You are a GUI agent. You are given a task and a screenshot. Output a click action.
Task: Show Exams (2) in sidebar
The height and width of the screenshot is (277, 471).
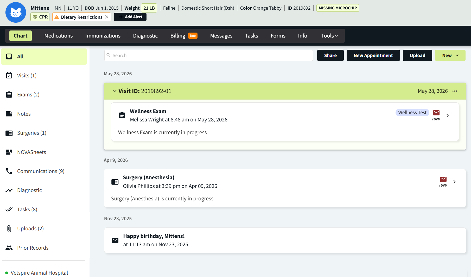[x=28, y=95]
